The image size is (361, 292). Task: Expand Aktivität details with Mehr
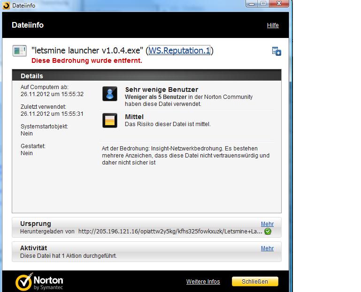coord(267,248)
